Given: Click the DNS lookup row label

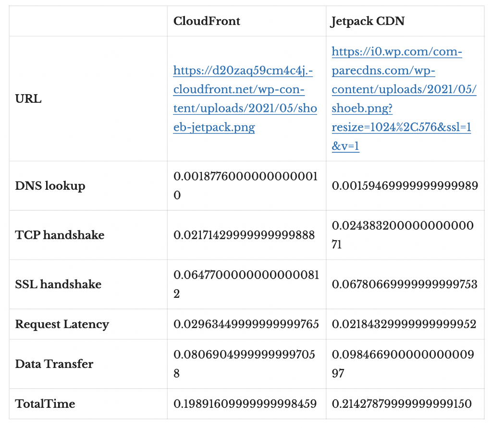Looking at the screenshot, I should 50,186.
